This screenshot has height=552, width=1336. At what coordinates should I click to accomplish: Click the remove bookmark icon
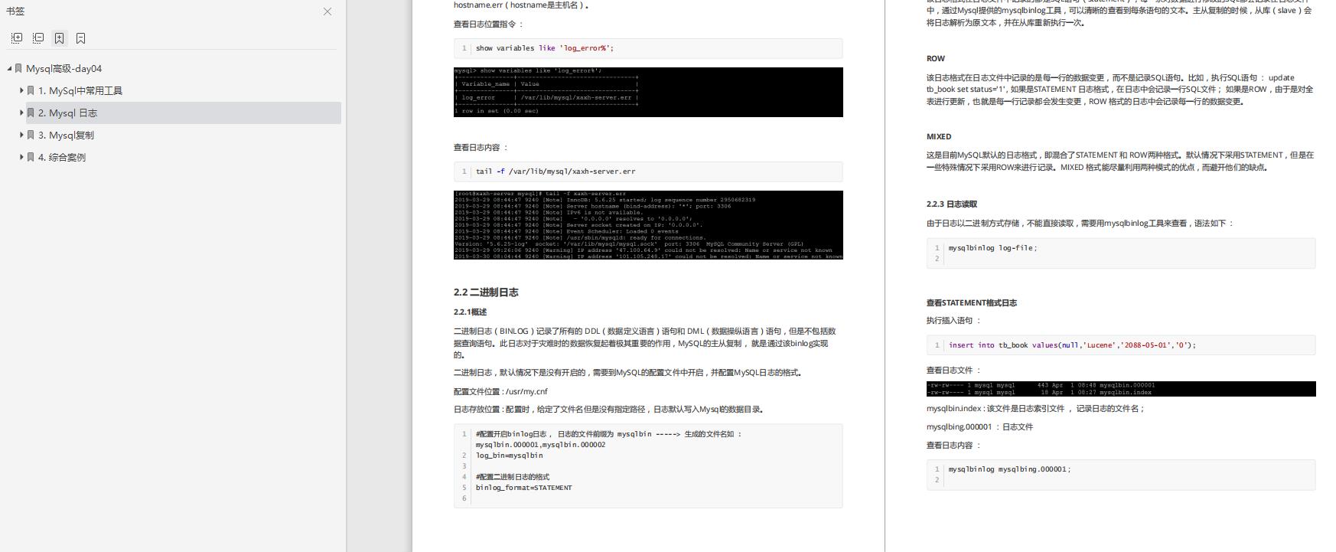81,38
